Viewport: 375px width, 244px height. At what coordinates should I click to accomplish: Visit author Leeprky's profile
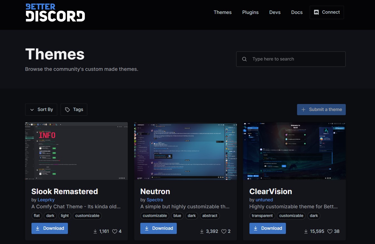tap(46, 200)
